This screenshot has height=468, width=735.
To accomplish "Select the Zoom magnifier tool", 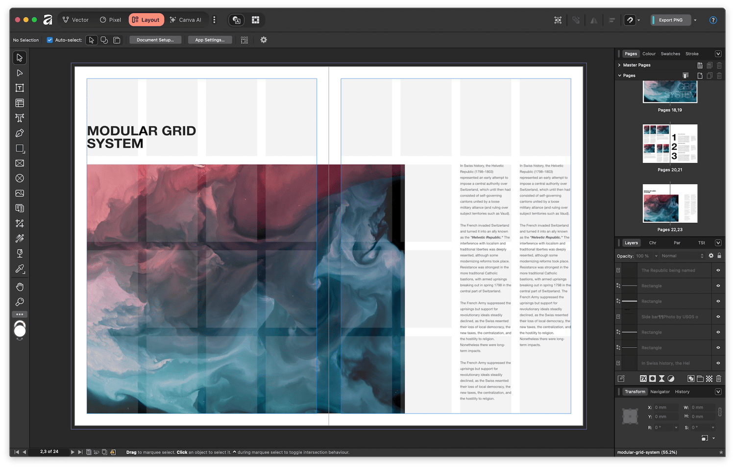I will pyautogui.click(x=20, y=302).
